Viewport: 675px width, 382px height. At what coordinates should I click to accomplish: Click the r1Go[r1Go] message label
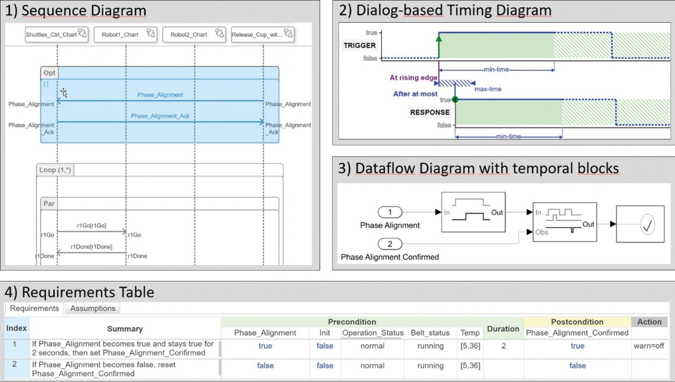(x=91, y=226)
